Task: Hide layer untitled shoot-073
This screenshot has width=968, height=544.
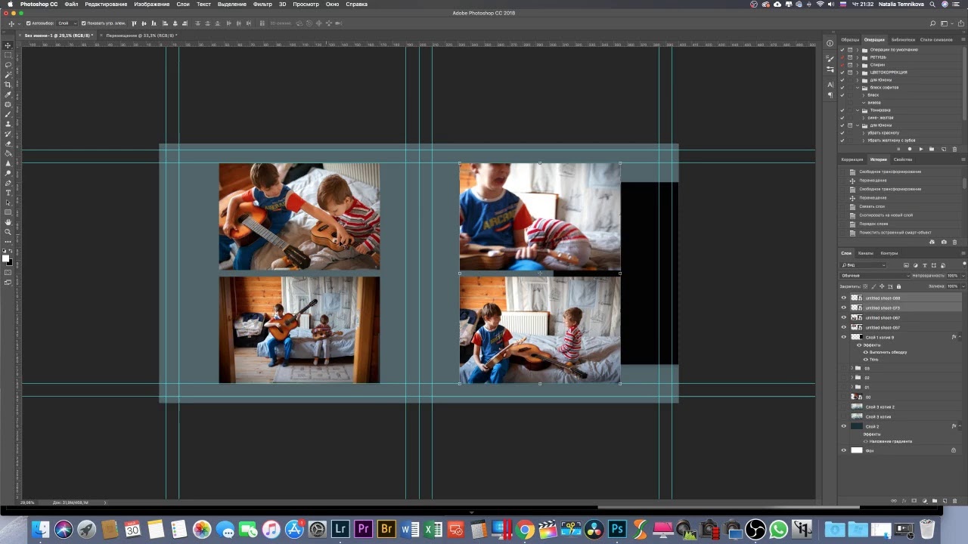Action: [x=844, y=308]
